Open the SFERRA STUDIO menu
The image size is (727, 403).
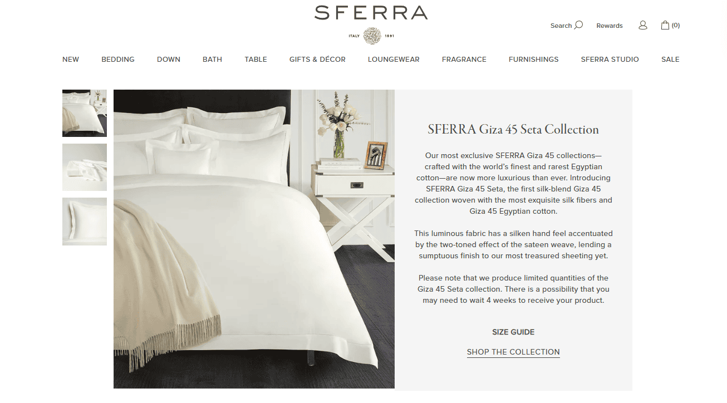coord(610,60)
